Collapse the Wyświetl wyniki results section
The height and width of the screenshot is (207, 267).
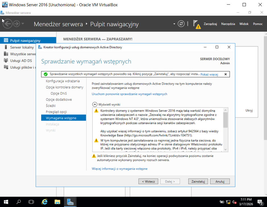coord(95,104)
